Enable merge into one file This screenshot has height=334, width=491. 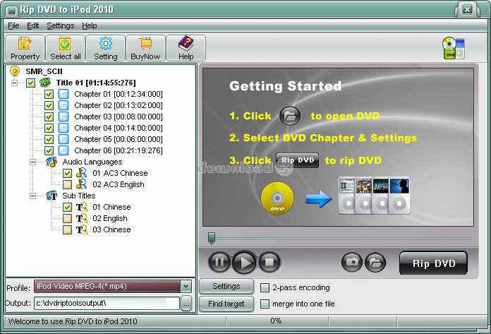[x=265, y=304]
